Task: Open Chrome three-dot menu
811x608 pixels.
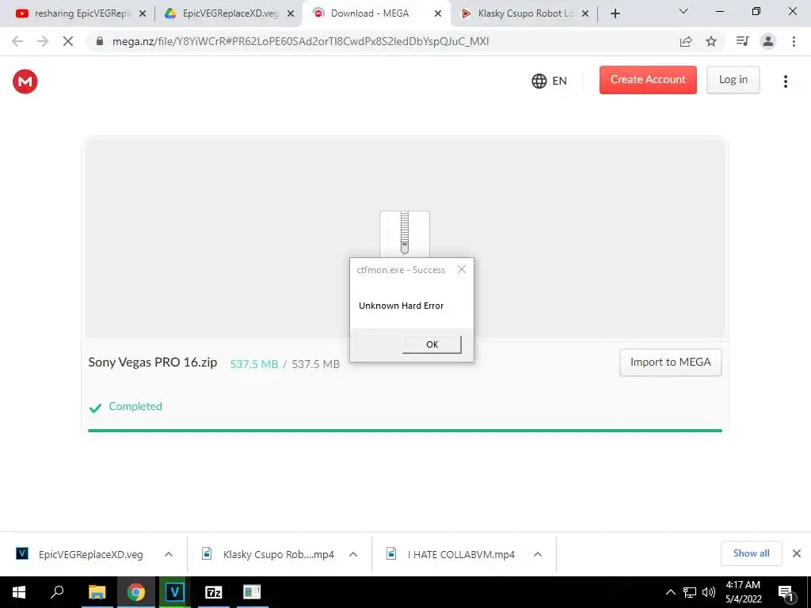Action: (794, 41)
